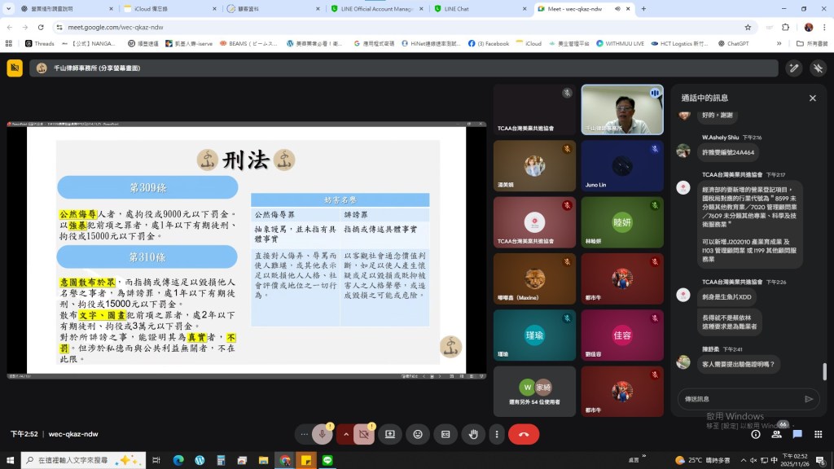Toggle the camera on or off
Screen dimensions: 834x469
click(364, 434)
